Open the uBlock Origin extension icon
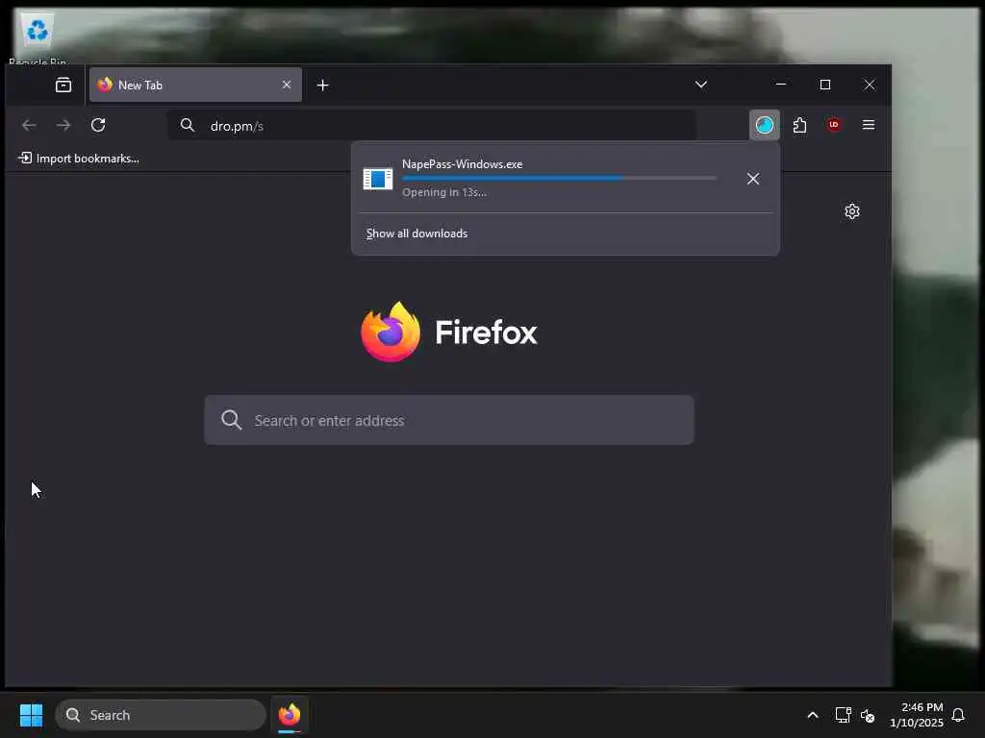The height and width of the screenshot is (738, 985). click(x=834, y=125)
